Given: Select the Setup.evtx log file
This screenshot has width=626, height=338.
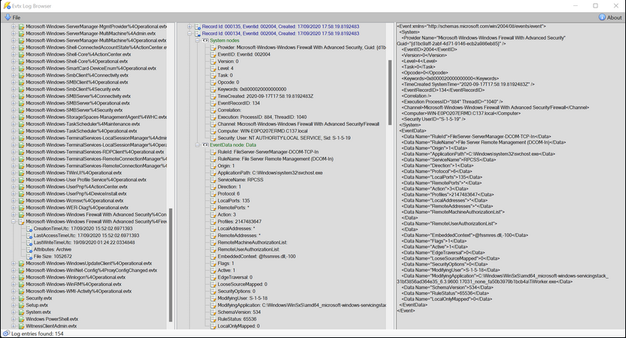Looking at the screenshot, I should tap(38, 305).
